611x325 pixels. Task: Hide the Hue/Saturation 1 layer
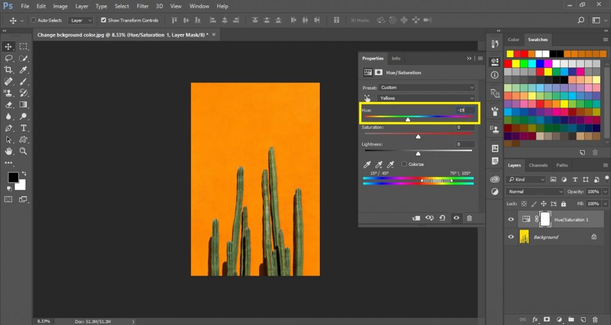point(511,219)
